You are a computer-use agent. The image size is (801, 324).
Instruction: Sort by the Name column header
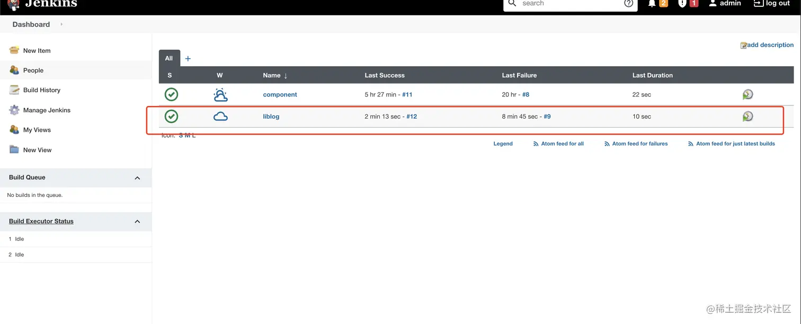pos(275,75)
